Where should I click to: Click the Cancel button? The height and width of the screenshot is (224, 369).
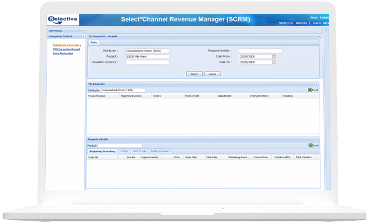tap(212, 74)
